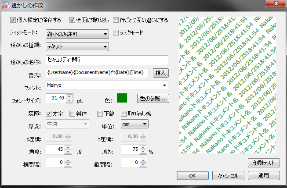This screenshot has height=188, width=287.
Task: Increase 縦間隔 with up arrow
Action: 143,161
